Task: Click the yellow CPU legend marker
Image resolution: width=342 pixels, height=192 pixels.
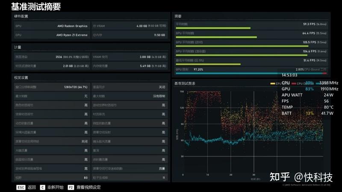Action: coord(272,84)
